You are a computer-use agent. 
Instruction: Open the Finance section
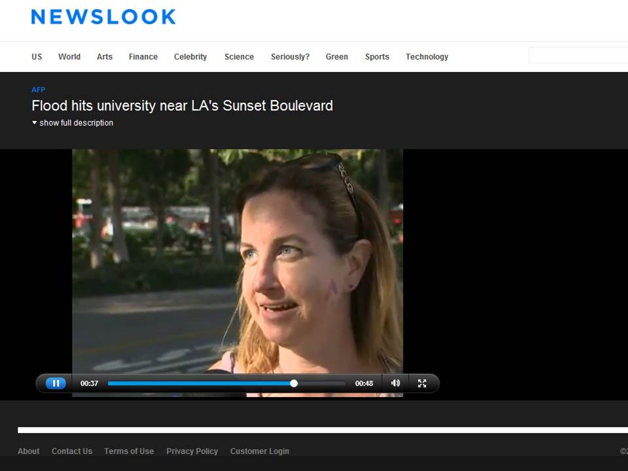click(x=143, y=57)
